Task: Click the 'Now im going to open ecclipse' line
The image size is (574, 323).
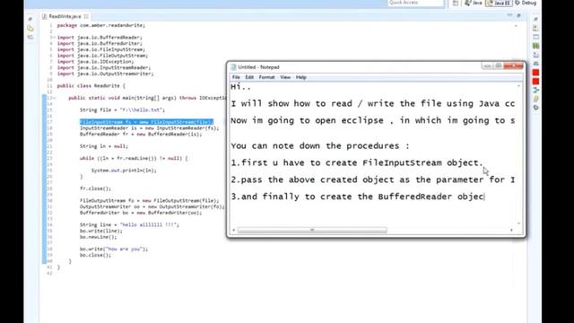Action: coord(373,121)
